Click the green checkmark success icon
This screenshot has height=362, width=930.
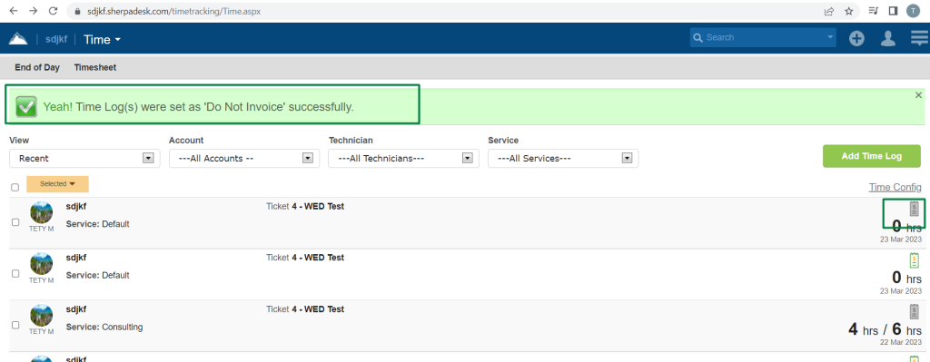(x=26, y=107)
